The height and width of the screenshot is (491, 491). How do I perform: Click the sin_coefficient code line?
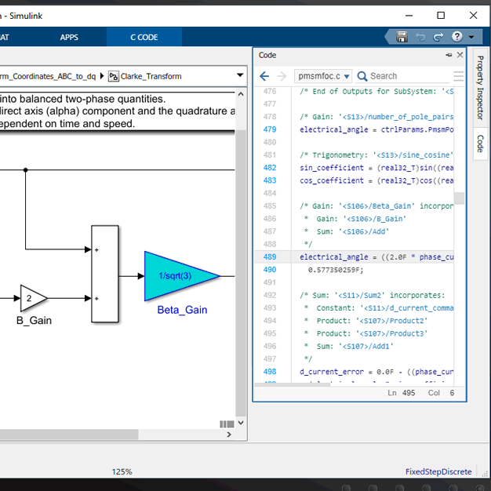376,168
